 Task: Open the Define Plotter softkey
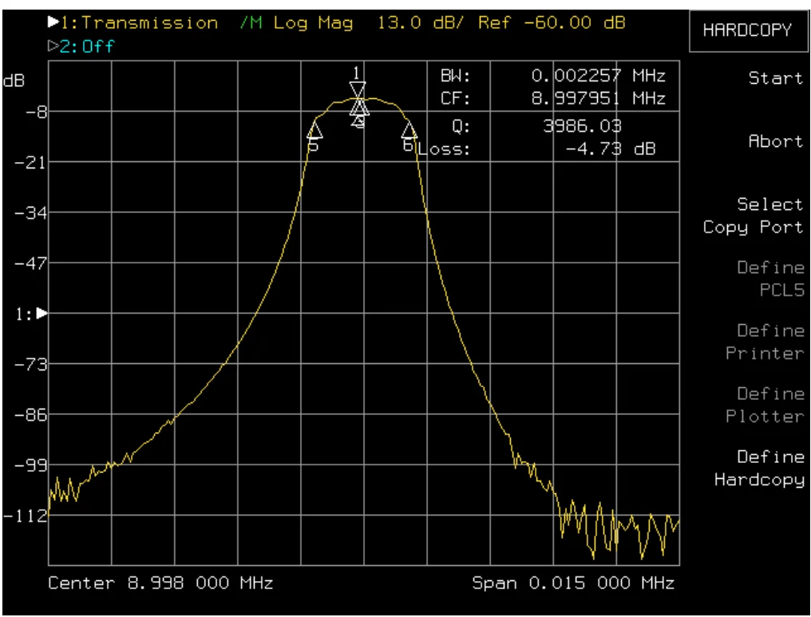coord(765,405)
